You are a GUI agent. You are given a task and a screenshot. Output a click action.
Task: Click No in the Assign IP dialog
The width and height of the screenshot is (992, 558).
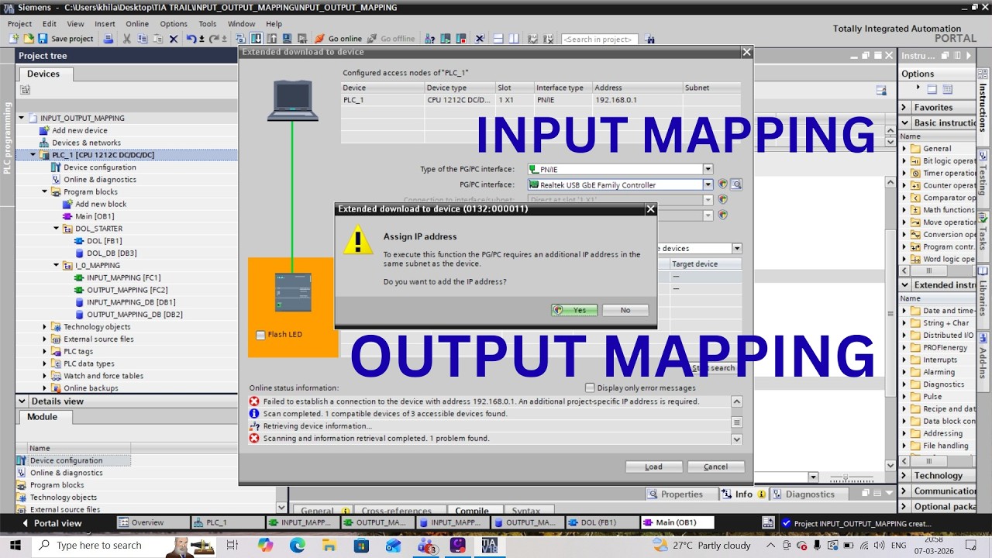[625, 310]
